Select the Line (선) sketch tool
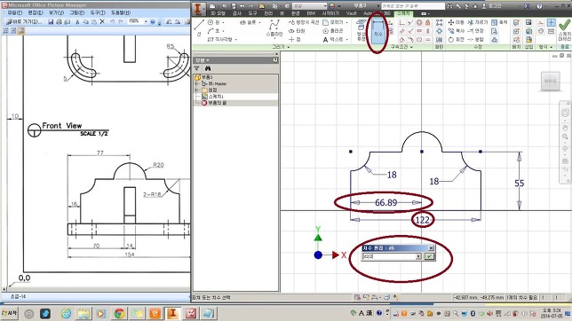Viewport: 572px width, 321px height. click(x=199, y=27)
